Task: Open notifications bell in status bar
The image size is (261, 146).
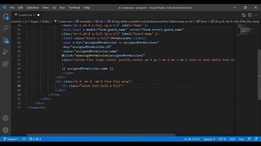Action: [x=256, y=139]
